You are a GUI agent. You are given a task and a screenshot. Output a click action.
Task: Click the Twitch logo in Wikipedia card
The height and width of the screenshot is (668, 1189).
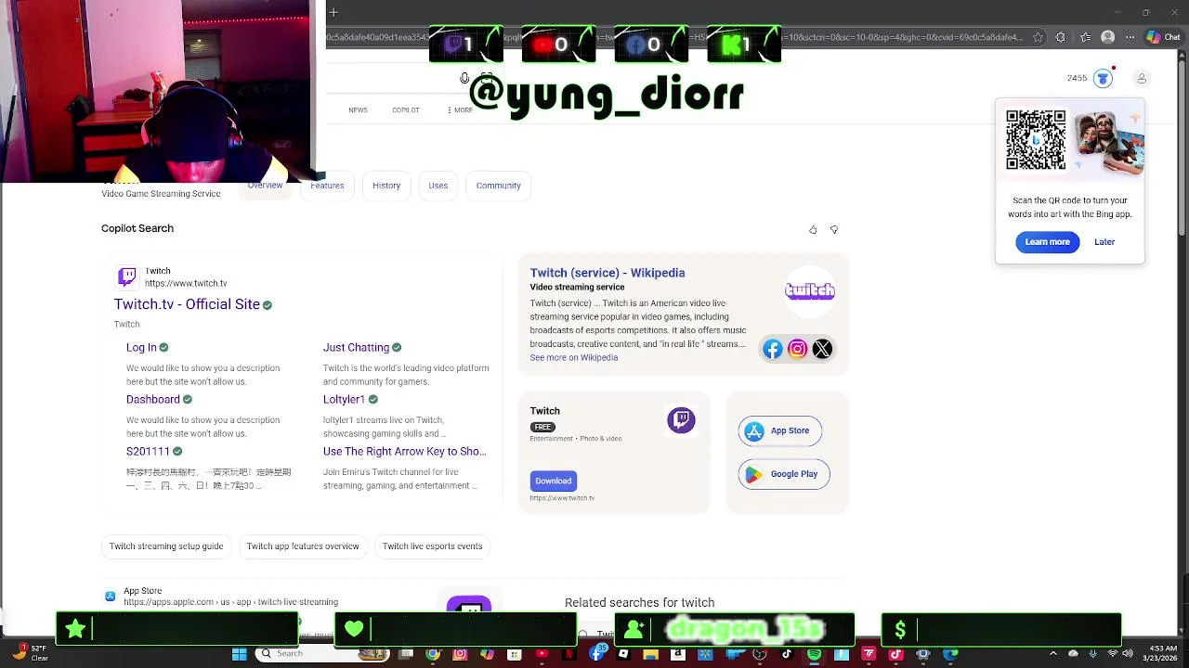point(810,290)
